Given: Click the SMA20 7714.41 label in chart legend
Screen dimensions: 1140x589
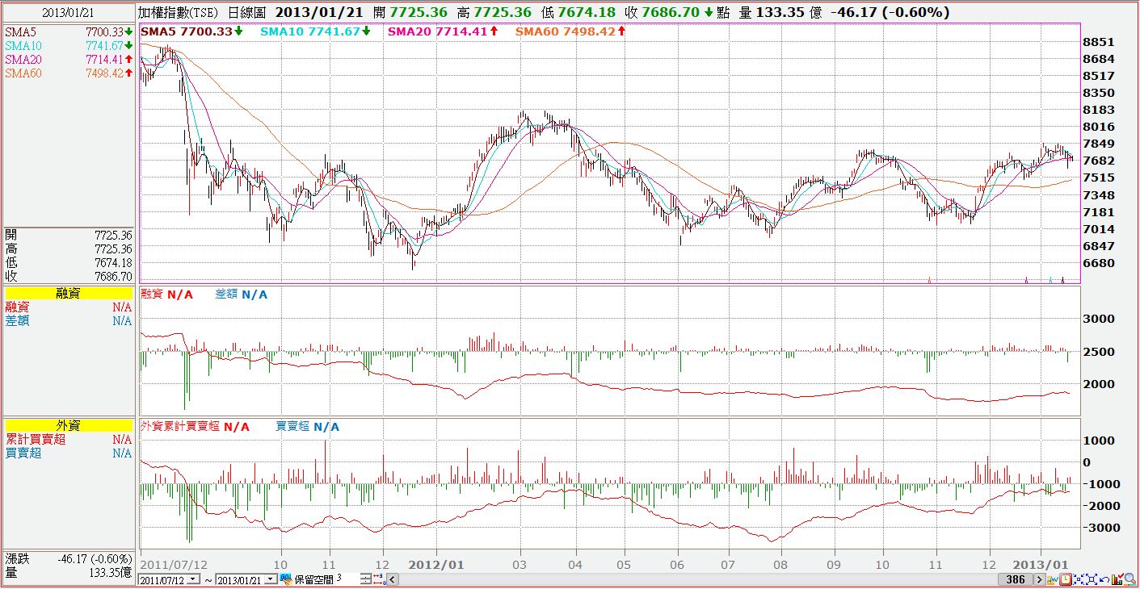Looking at the screenshot, I should coord(443,31).
